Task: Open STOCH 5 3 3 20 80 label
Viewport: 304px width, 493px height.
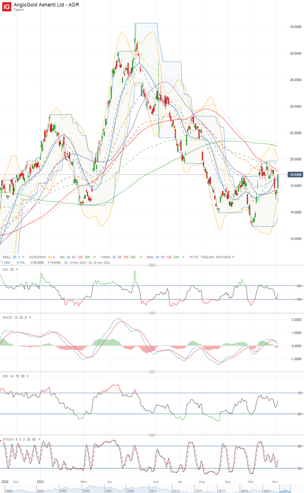Action: 19,440
